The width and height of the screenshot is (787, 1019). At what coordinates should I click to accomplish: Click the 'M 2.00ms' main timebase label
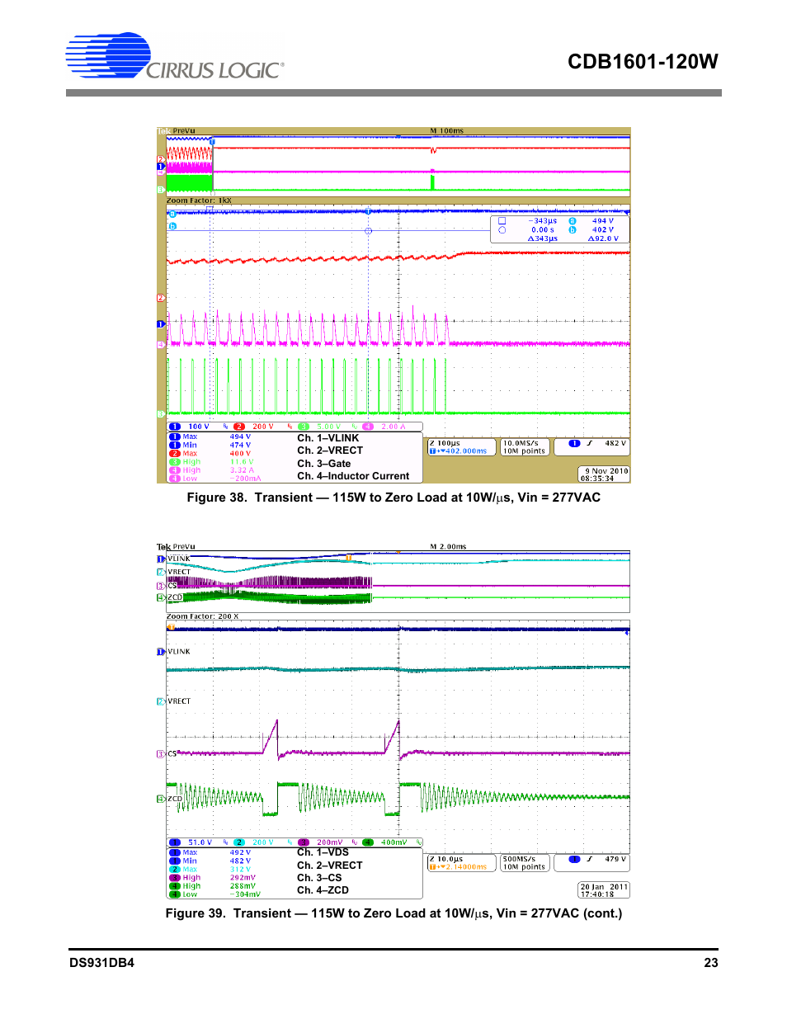[x=448, y=547]
